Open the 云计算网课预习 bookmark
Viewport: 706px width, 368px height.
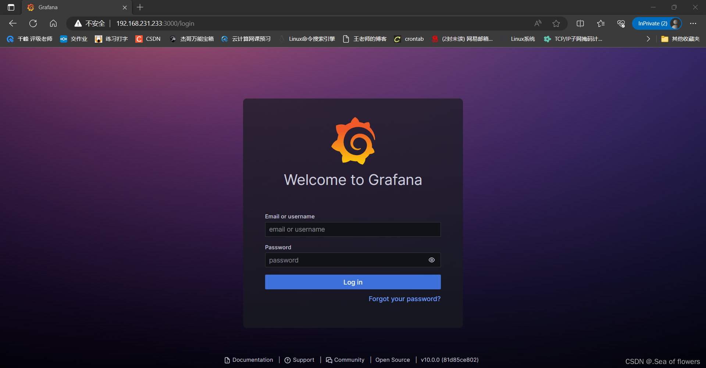click(246, 39)
